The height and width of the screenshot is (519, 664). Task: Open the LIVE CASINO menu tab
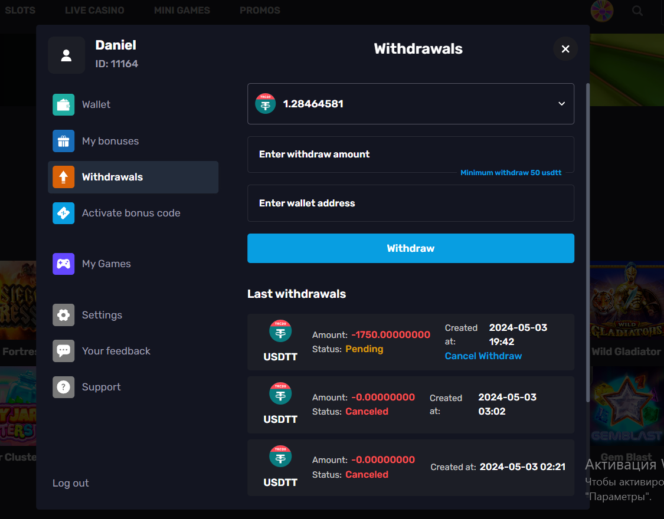94,11
